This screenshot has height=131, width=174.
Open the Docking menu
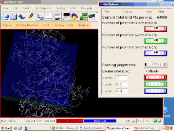point(59,25)
